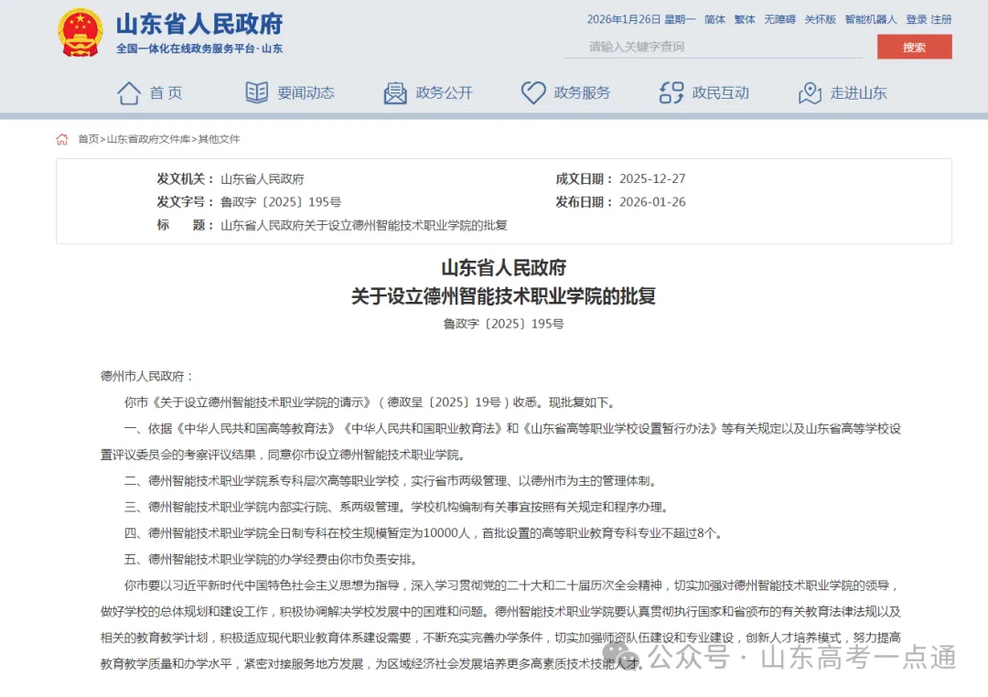The image size is (988, 697).
Task: Click the home house icon in navigation
Action: (129, 93)
